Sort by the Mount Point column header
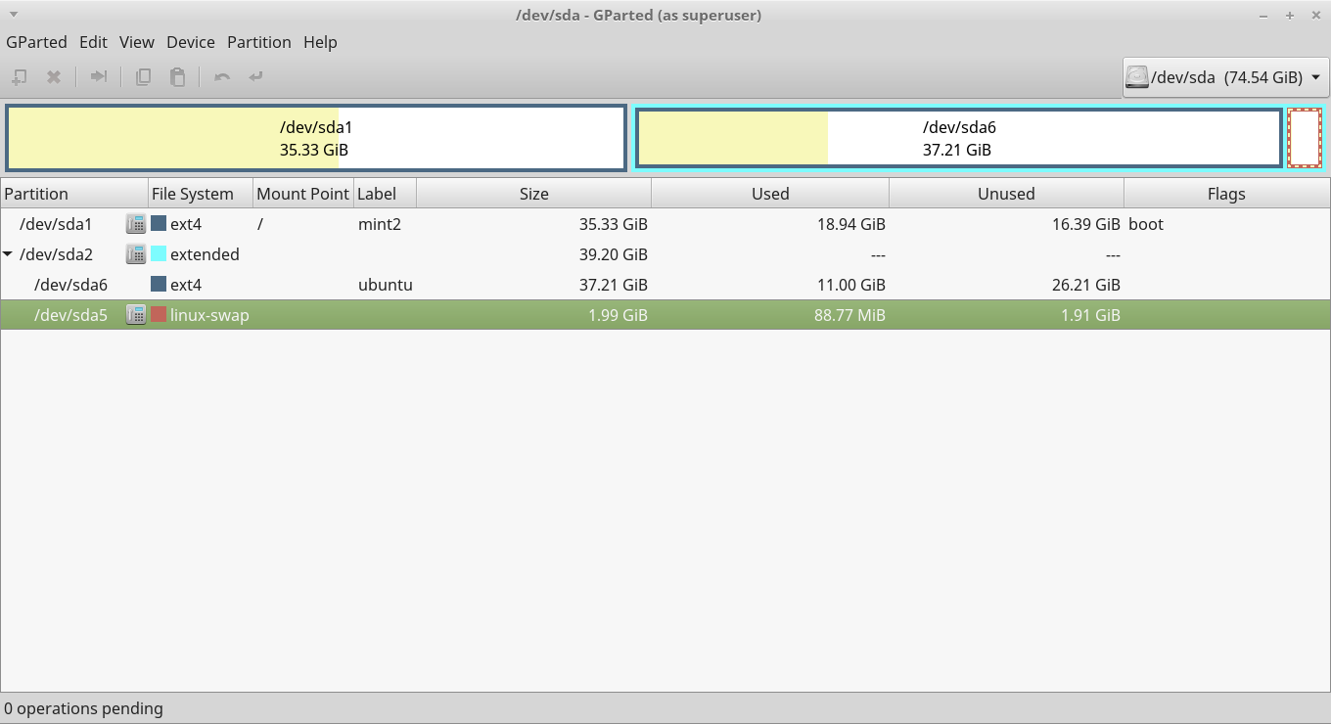Viewport: 1331px width, 724px height. tap(303, 194)
